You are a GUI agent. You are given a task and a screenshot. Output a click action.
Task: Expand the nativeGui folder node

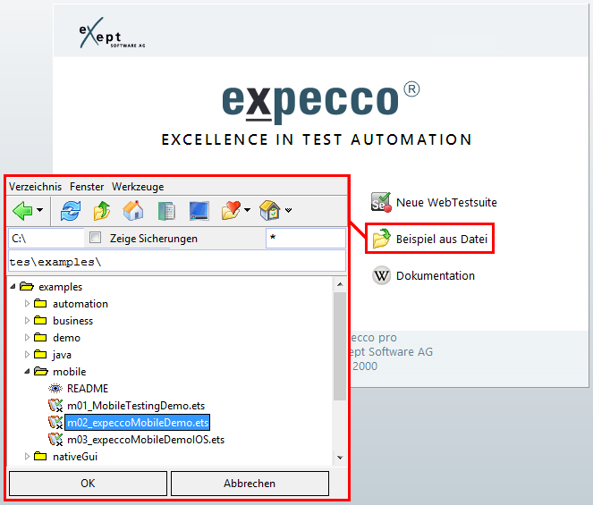point(27,457)
